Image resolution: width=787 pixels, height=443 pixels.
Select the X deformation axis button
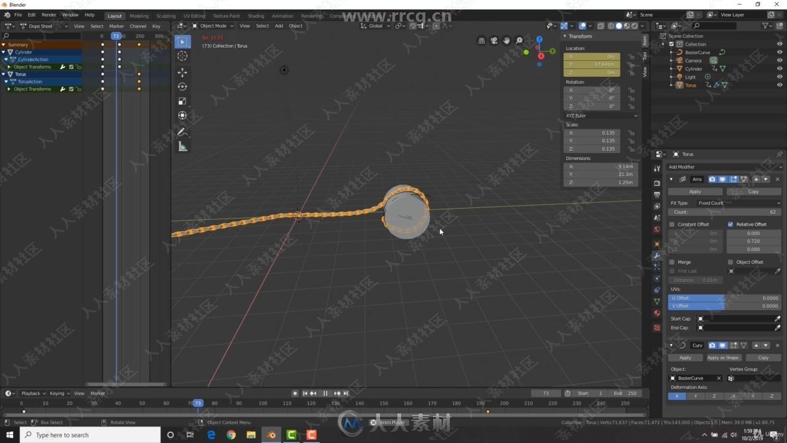[677, 396]
